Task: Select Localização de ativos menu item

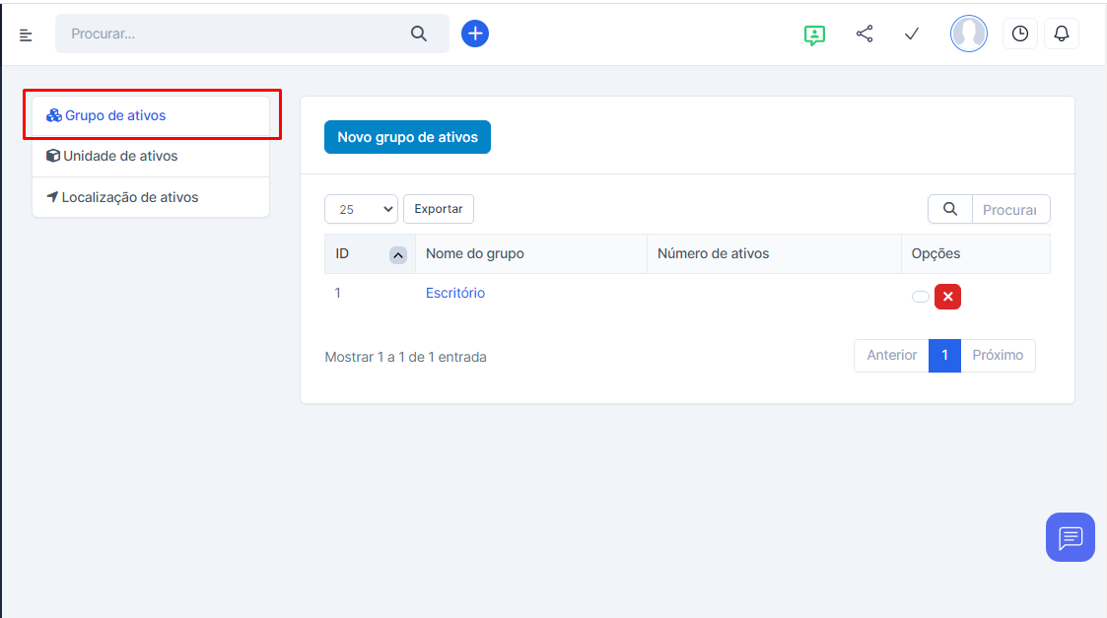Action: coord(129,197)
